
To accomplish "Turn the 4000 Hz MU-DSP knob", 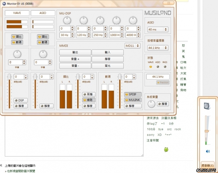I will pos(133,20).
